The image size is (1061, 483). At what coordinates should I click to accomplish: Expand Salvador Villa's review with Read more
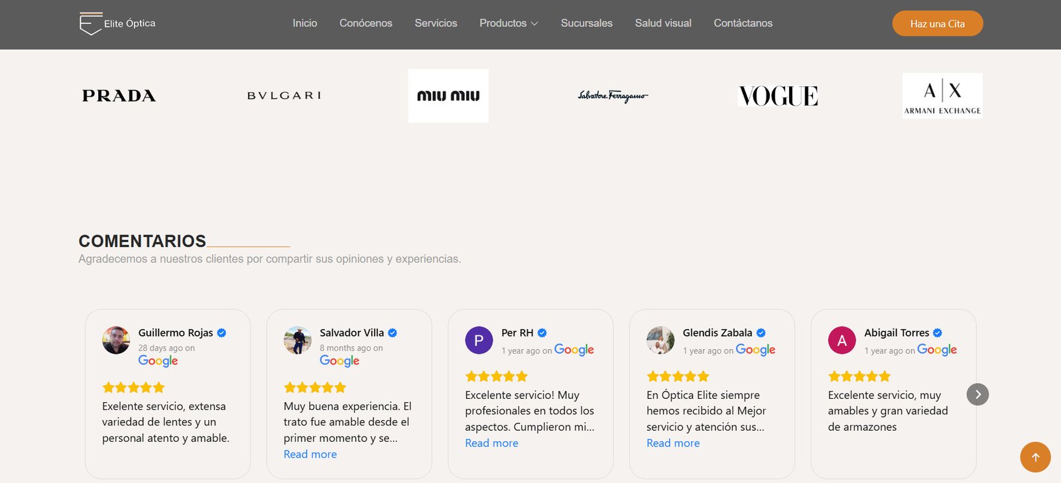(x=310, y=455)
